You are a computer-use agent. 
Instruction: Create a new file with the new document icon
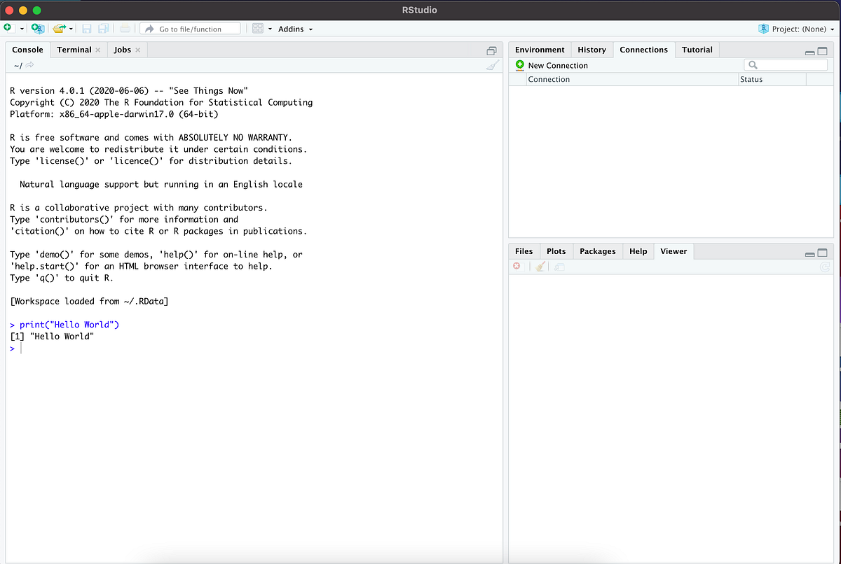(7, 28)
